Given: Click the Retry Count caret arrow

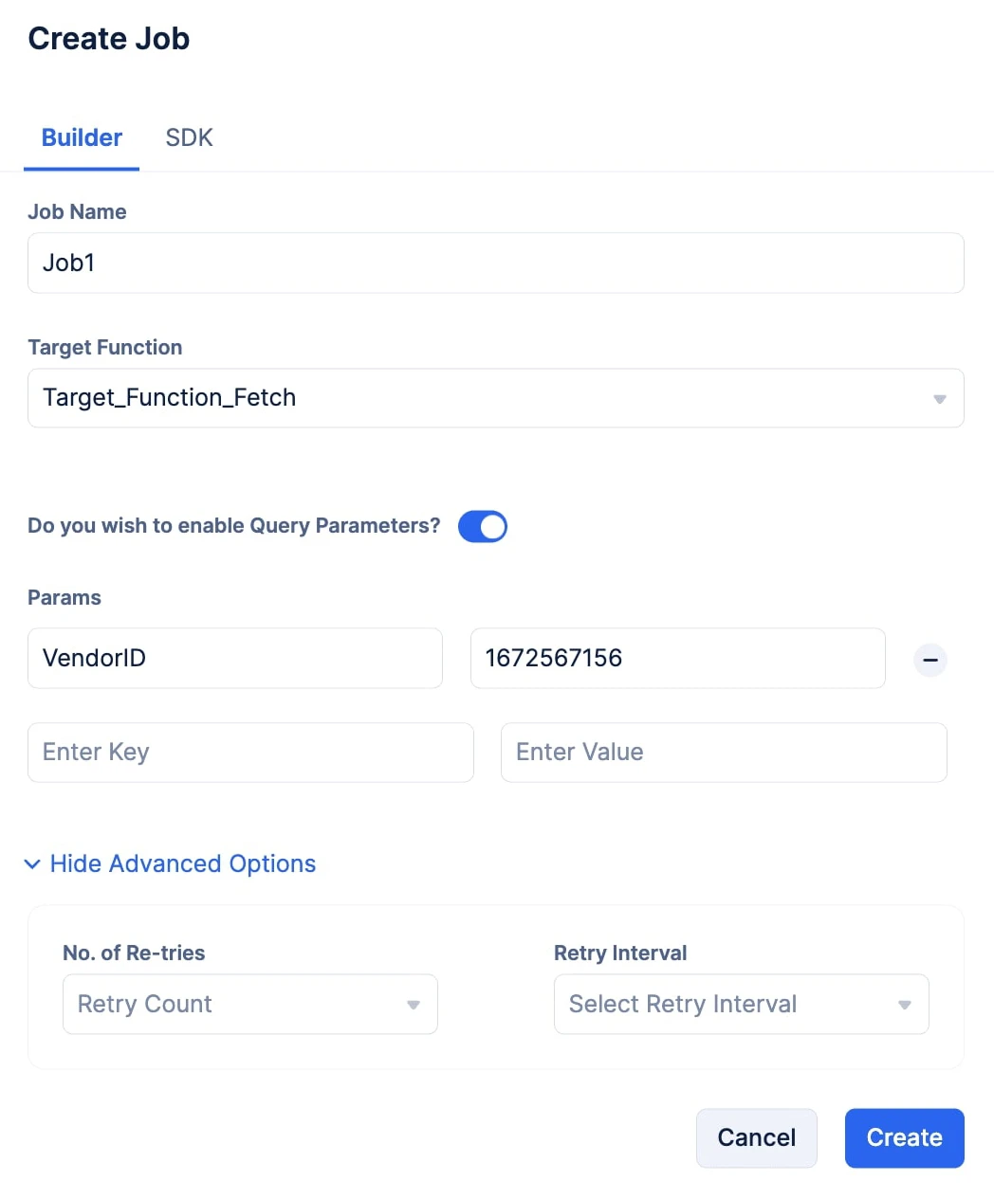Looking at the screenshot, I should [x=414, y=1005].
